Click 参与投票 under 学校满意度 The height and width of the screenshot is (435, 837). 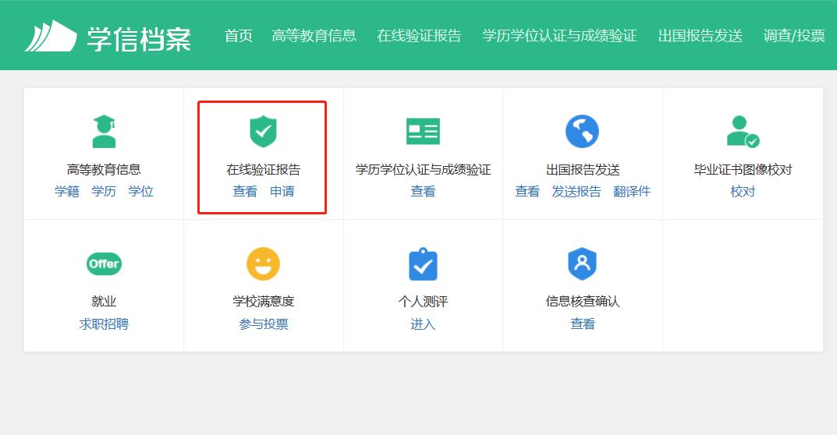(264, 324)
